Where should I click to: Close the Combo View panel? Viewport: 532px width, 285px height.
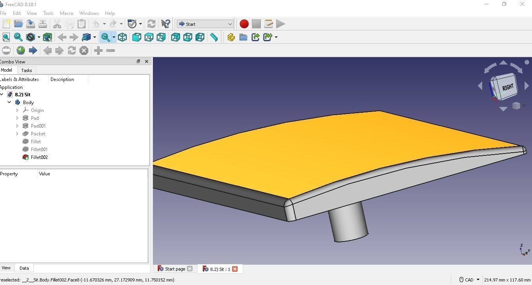pos(147,61)
